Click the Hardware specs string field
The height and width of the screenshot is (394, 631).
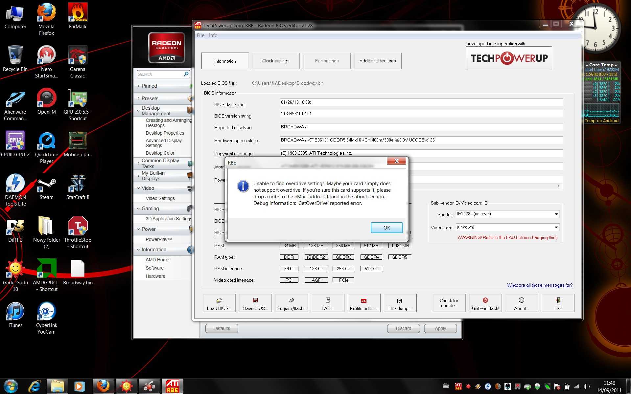(421, 140)
